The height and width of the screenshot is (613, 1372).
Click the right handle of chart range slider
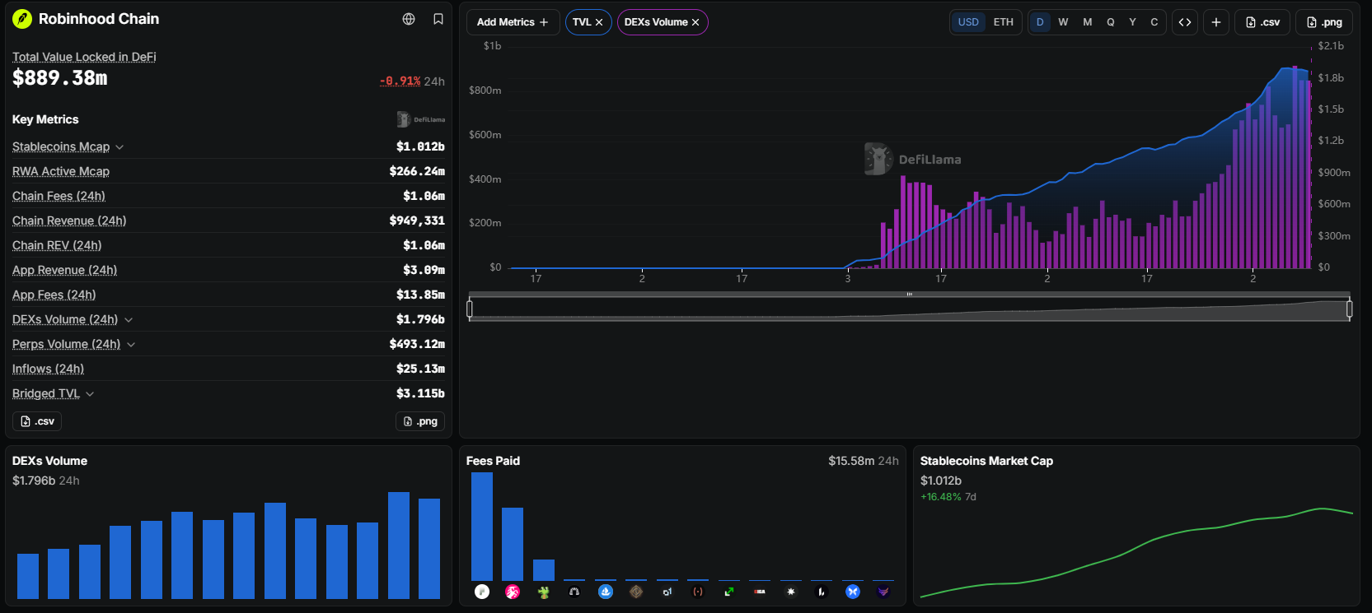coord(1349,309)
